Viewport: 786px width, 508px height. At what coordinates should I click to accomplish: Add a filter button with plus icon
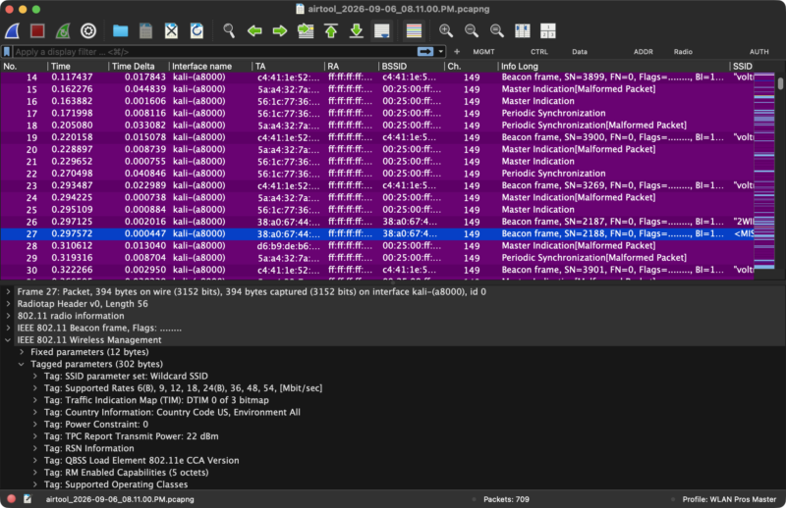457,52
